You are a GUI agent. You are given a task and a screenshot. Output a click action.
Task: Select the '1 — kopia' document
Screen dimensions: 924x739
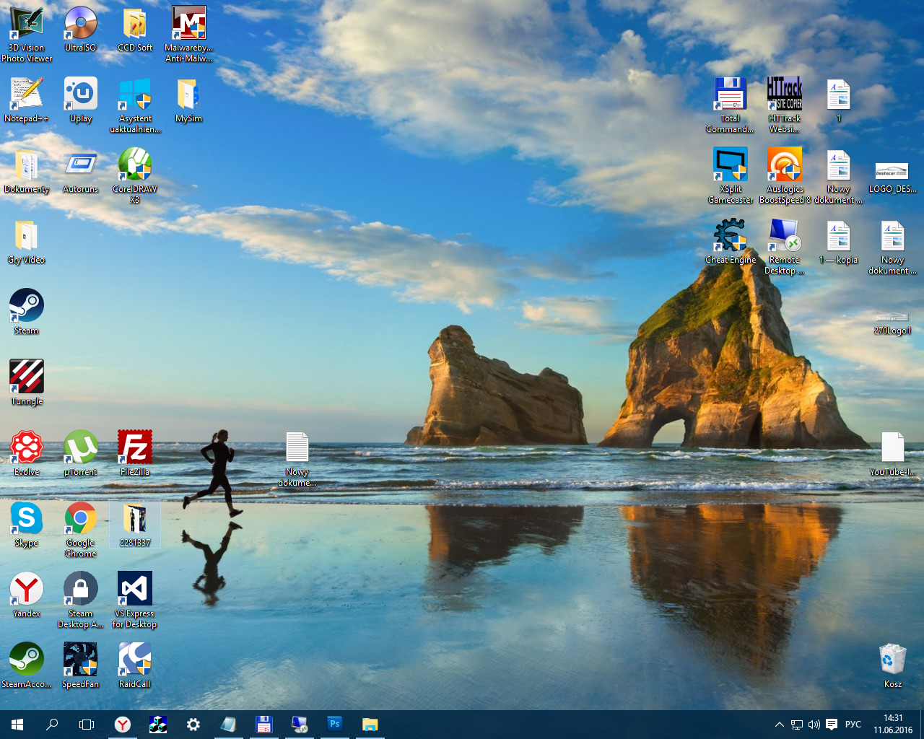click(x=839, y=241)
